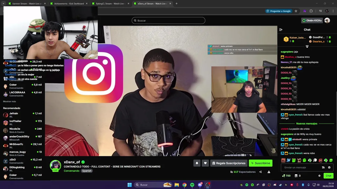Open IvoTheiler recommended channel
This screenshot has width=337, height=189.
click(22, 123)
